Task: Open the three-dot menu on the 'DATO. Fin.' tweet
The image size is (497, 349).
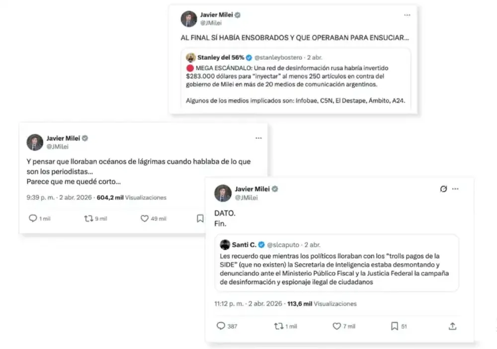Action: click(x=455, y=189)
